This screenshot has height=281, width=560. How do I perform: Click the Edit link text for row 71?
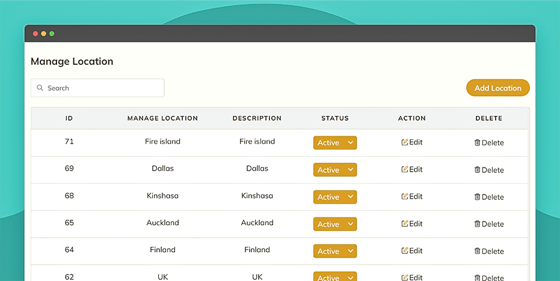click(x=416, y=142)
